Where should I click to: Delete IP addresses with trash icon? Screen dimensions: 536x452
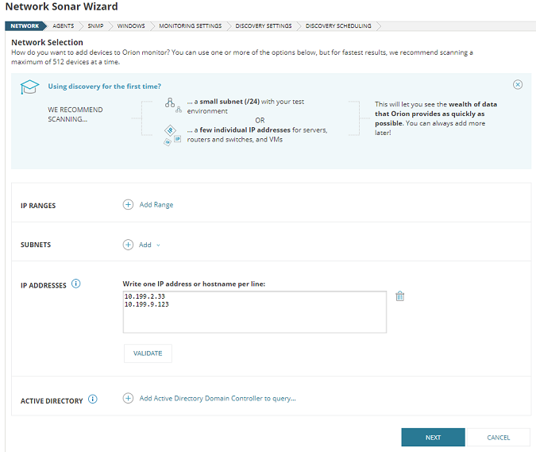point(400,296)
